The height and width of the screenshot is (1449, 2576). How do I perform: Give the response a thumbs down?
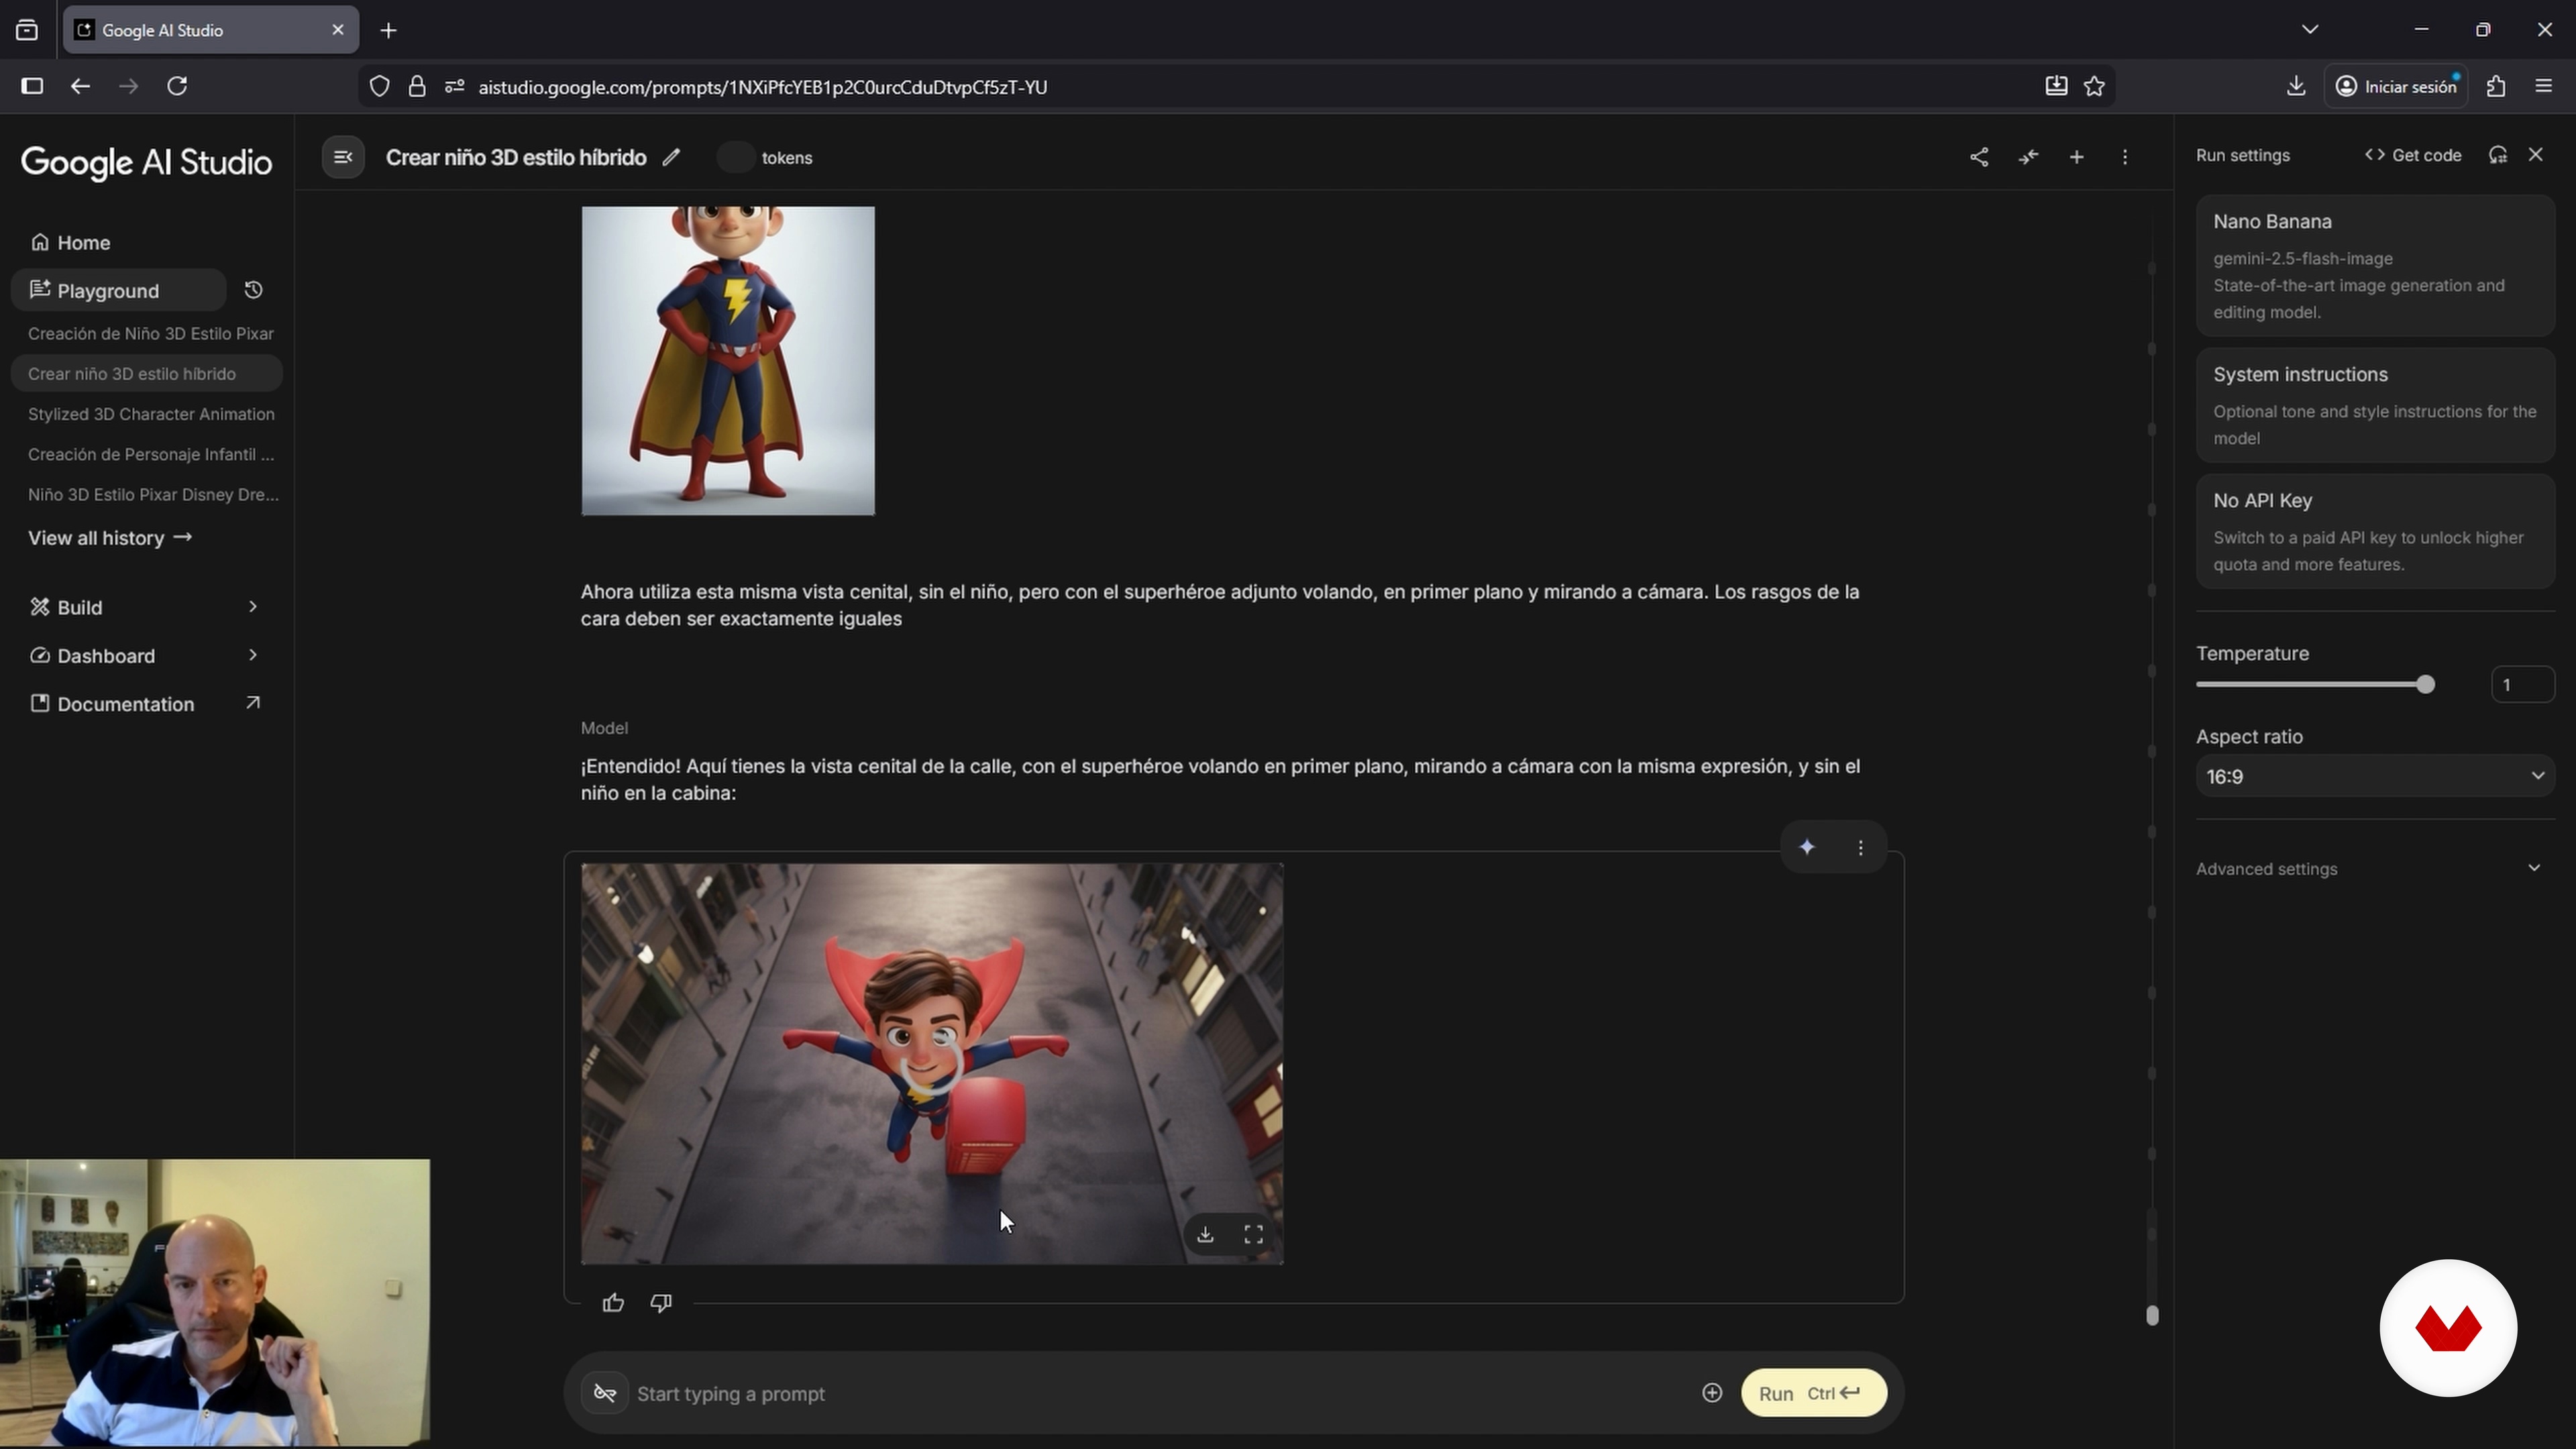click(661, 1302)
